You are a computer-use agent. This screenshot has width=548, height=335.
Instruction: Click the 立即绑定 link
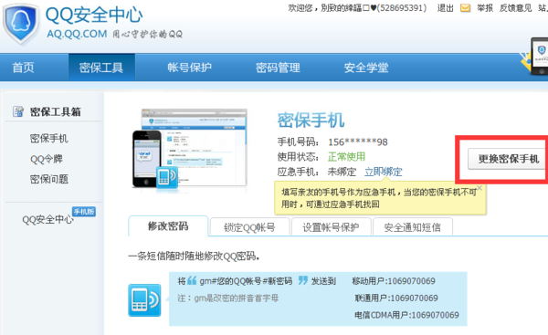pyautogui.click(x=384, y=172)
